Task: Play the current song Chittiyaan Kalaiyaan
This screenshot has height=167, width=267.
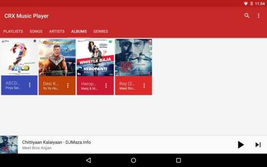Action: click(241, 145)
